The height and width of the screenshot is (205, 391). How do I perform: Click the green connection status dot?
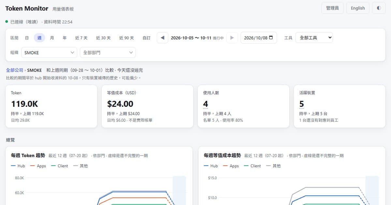(7, 22)
